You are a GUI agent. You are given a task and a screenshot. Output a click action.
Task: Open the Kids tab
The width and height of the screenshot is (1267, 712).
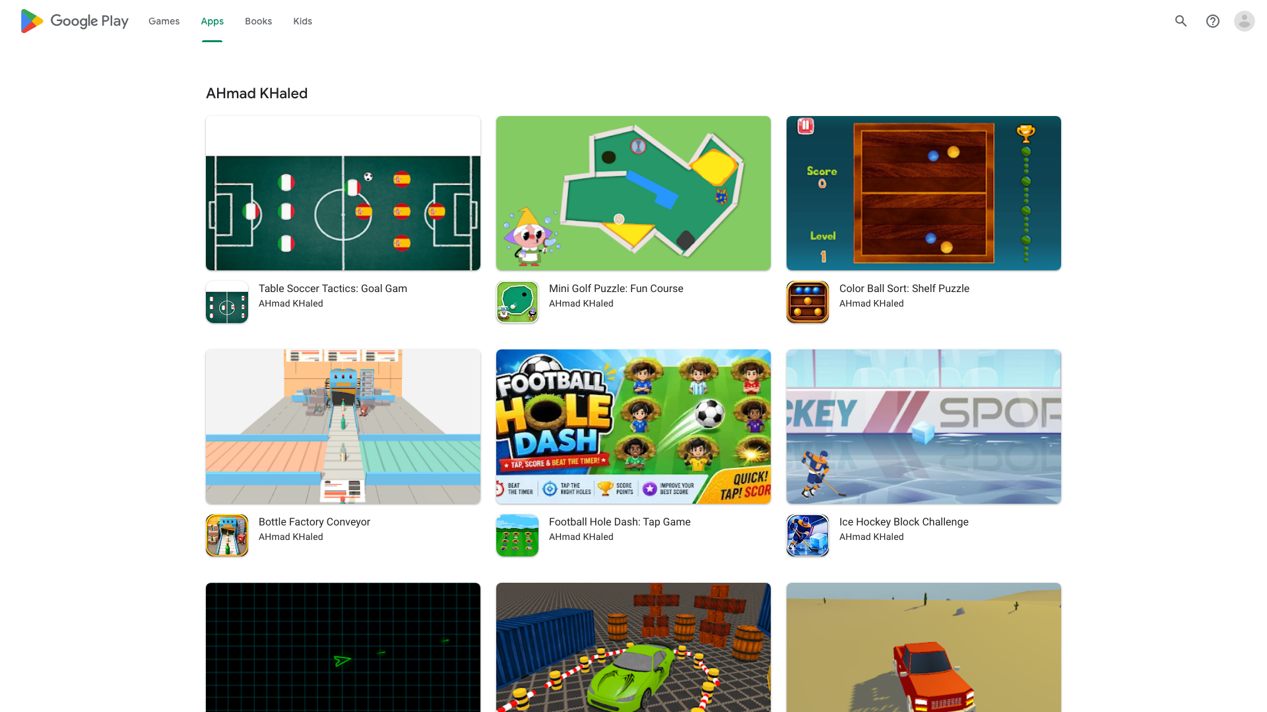coord(303,21)
